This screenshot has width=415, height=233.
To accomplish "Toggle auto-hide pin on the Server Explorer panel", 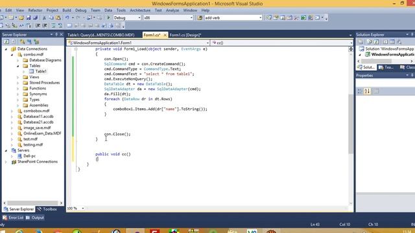I will [56, 34].
